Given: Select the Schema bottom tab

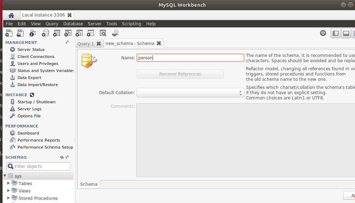Looking at the screenshot, I should coord(89,184).
